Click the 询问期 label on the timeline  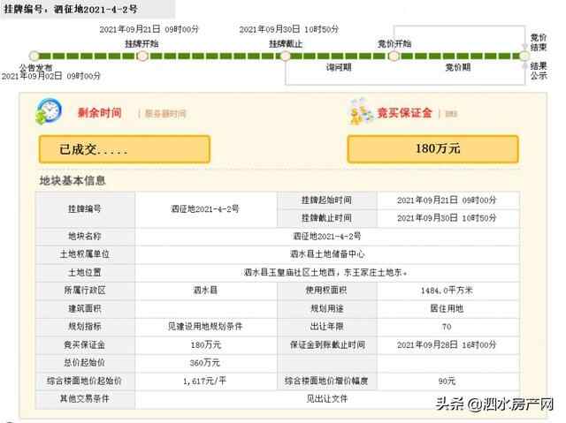pyautogui.click(x=339, y=67)
